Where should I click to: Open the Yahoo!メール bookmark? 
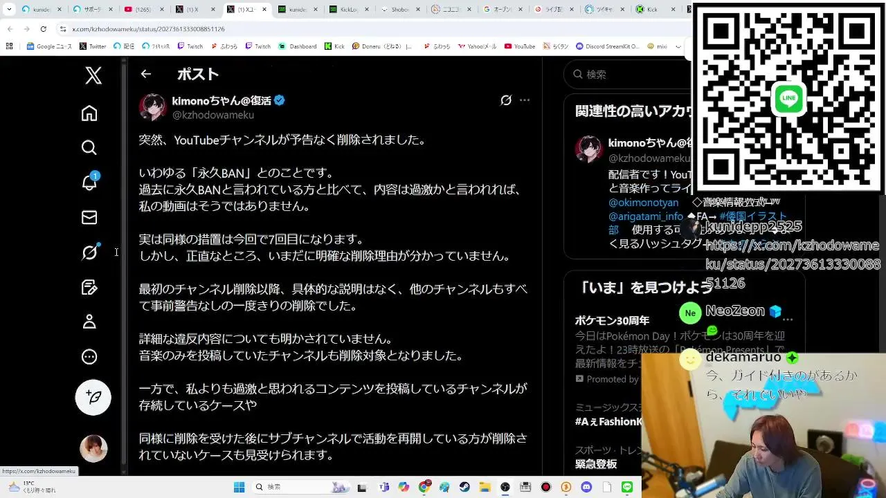[477, 46]
